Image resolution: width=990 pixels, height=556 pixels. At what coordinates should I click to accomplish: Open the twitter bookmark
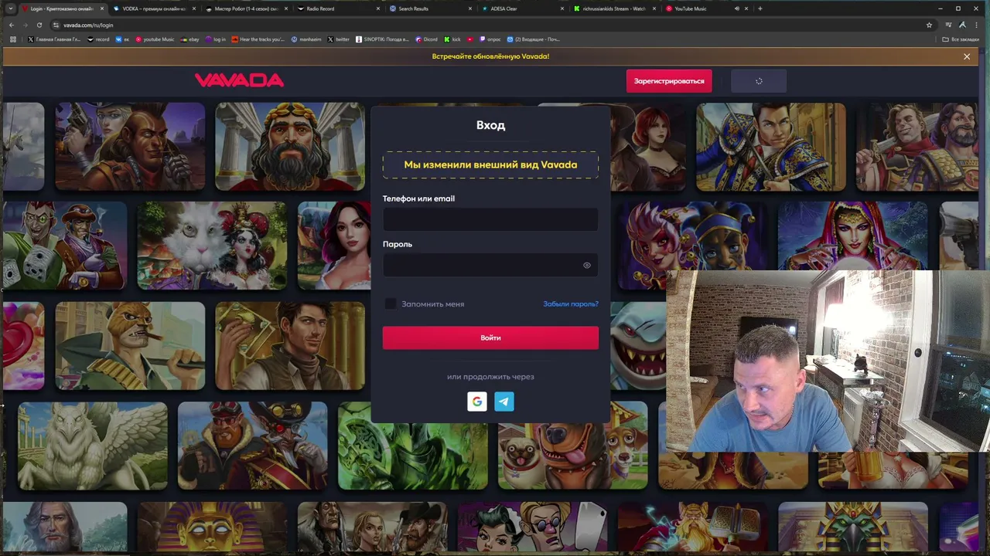(339, 39)
